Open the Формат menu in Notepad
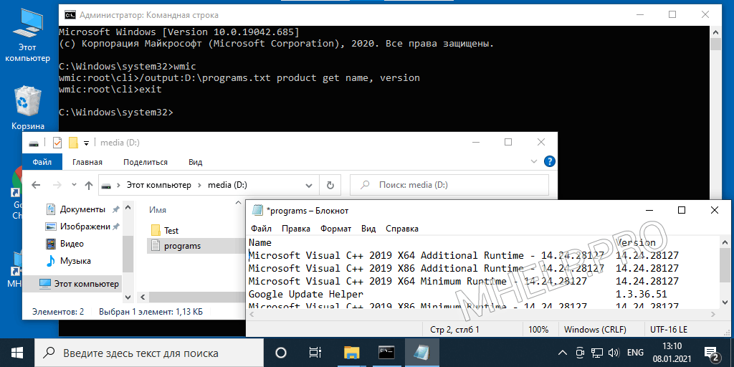The height and width of the screenshot is (367, 734). (x=335, y=229)
